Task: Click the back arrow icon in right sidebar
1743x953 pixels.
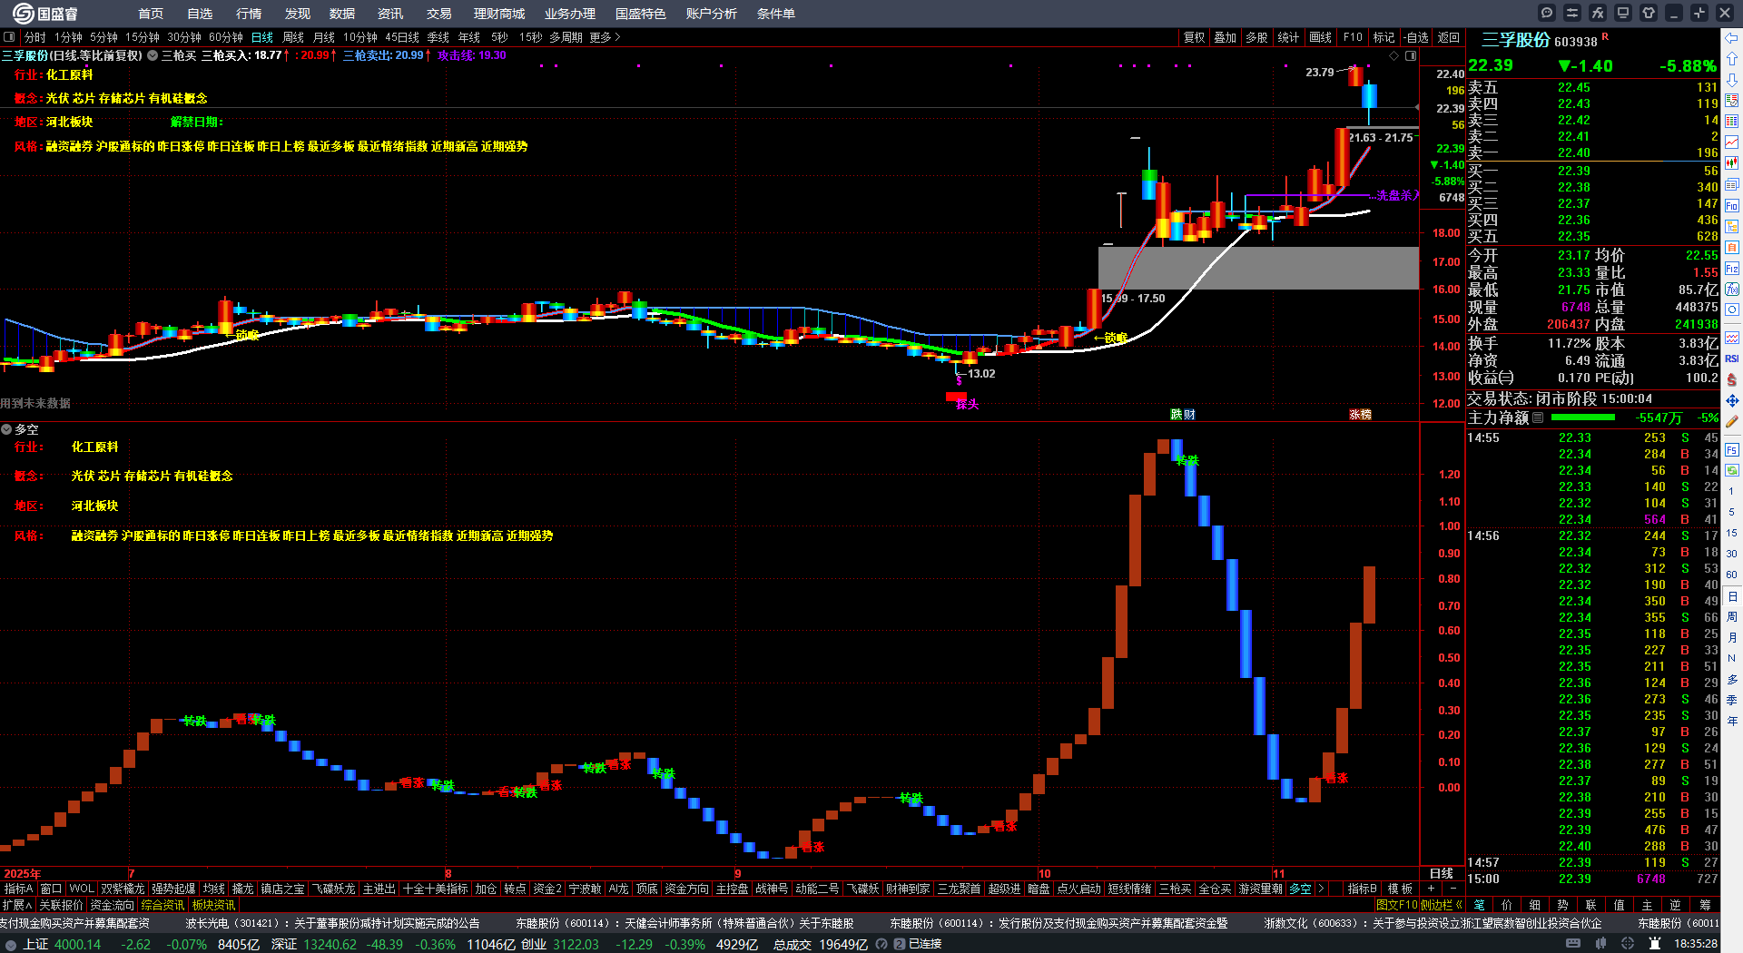Action: [1732, 38]
